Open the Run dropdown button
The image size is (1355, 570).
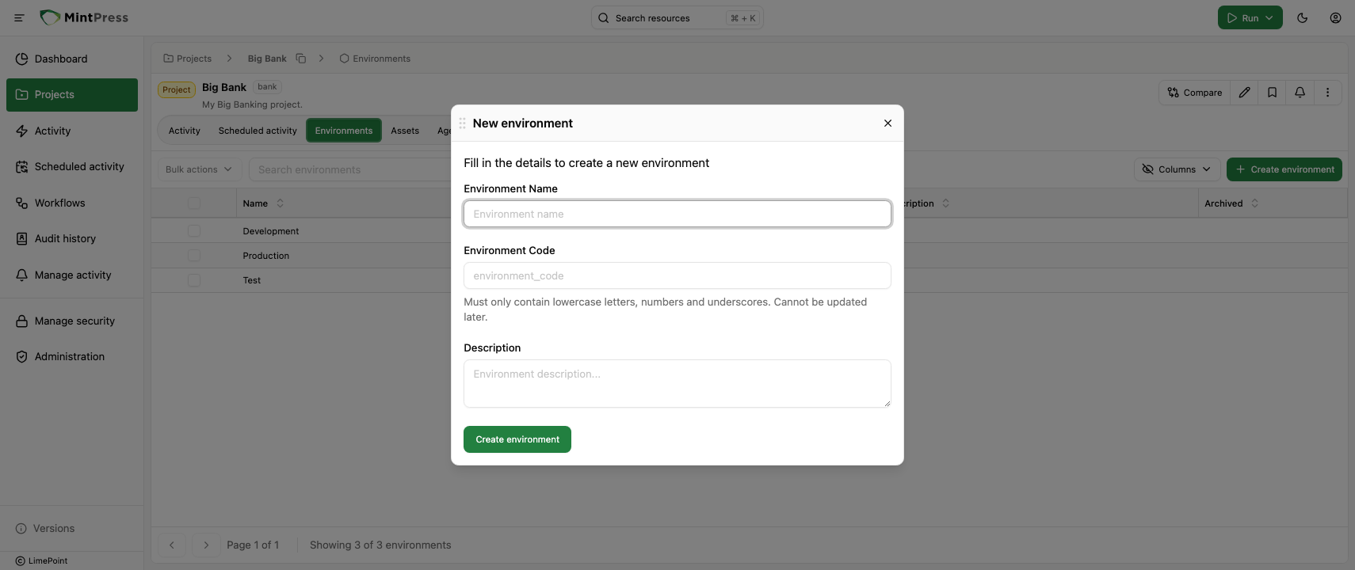point(1250,17)
